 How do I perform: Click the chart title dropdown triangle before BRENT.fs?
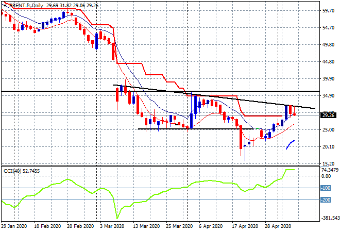pos(5,6)
